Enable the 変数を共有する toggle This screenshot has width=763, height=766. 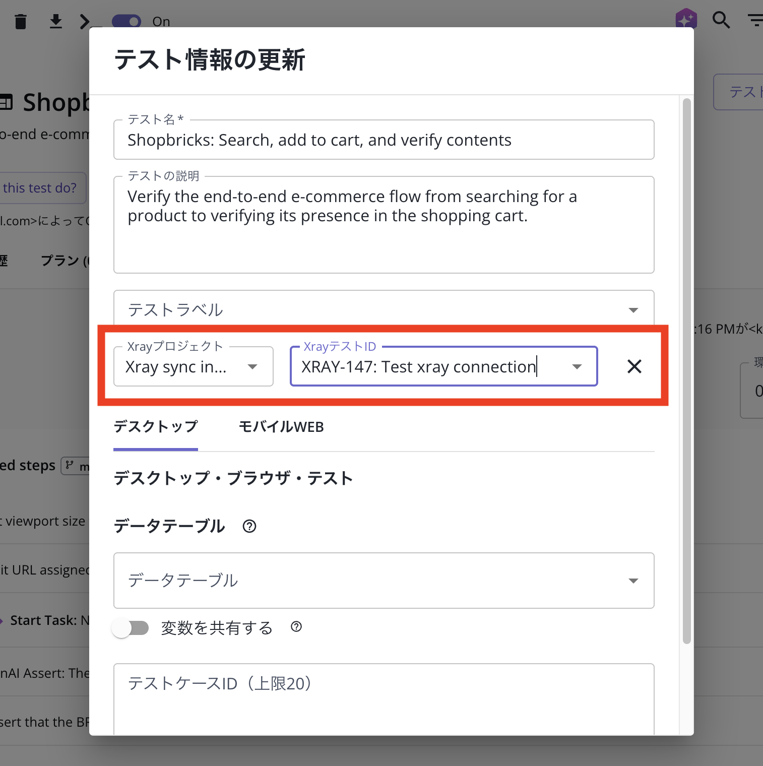point(130,628)
